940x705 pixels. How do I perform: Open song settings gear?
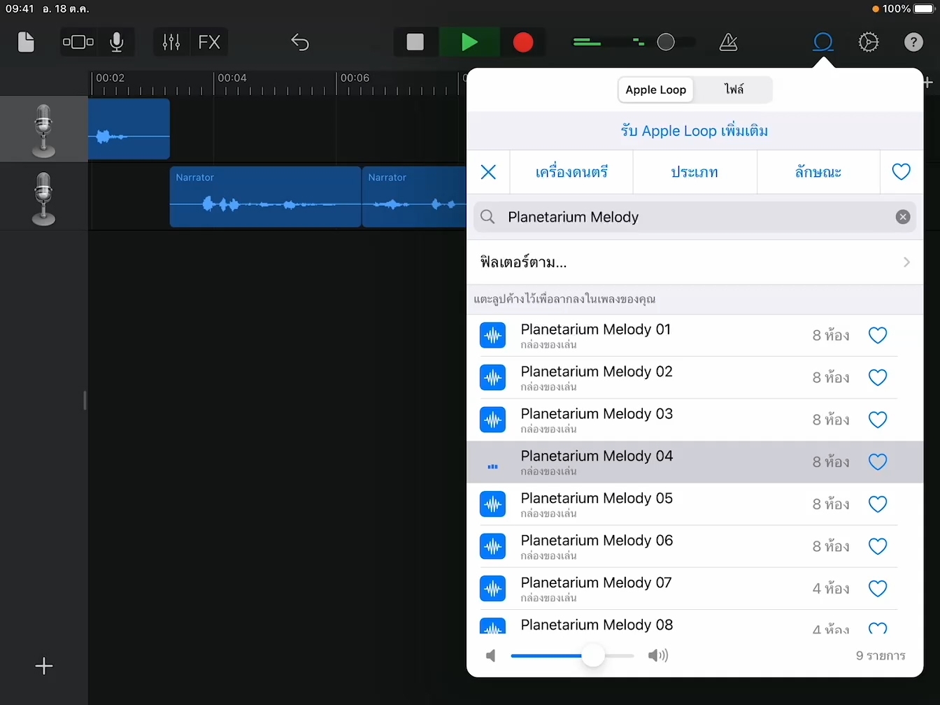coord(868,42)
